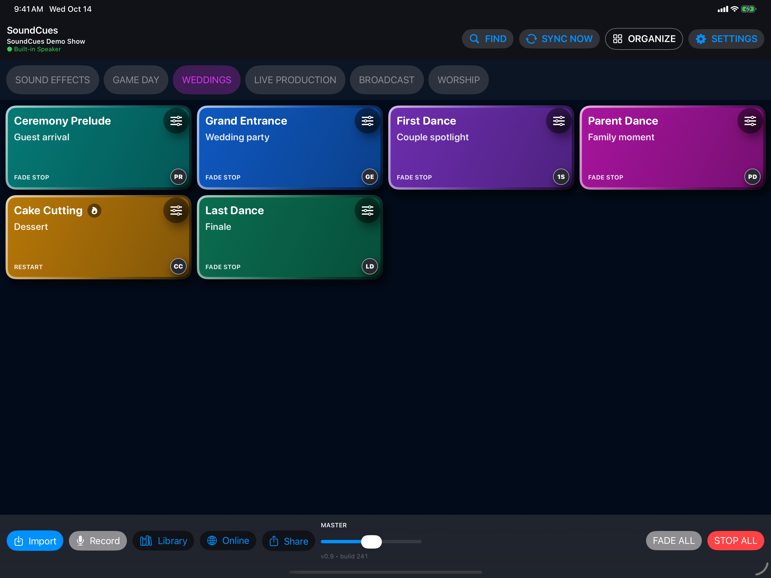Image resolution: width=771 pixels, height=578 pixels.
Task: Open the sound Library
Action: (163, 541)
